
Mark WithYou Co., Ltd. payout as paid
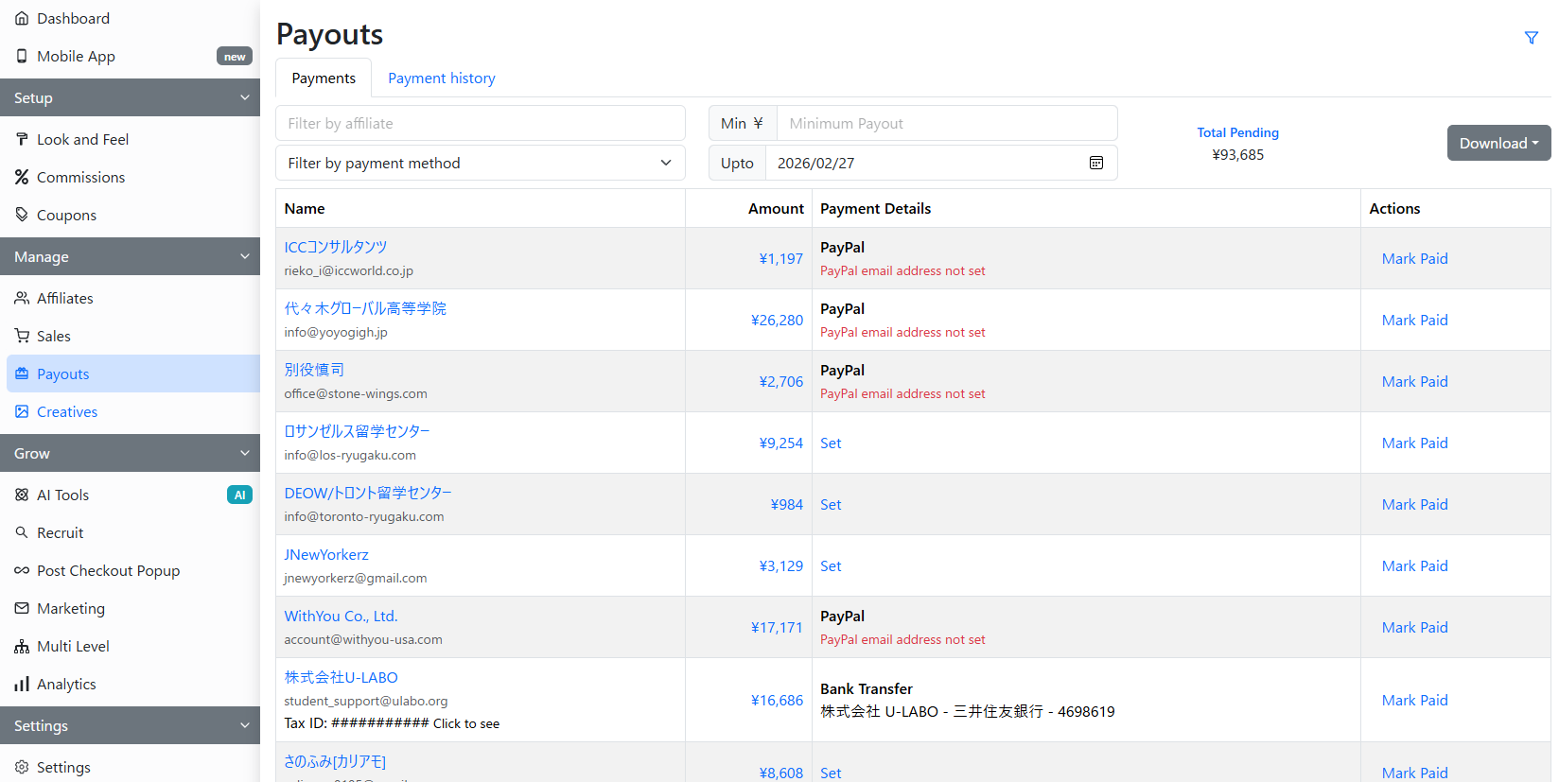tap(1413, 628)
